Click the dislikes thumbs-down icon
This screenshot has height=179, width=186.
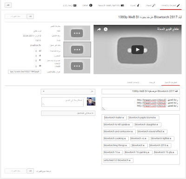(40, 60)
